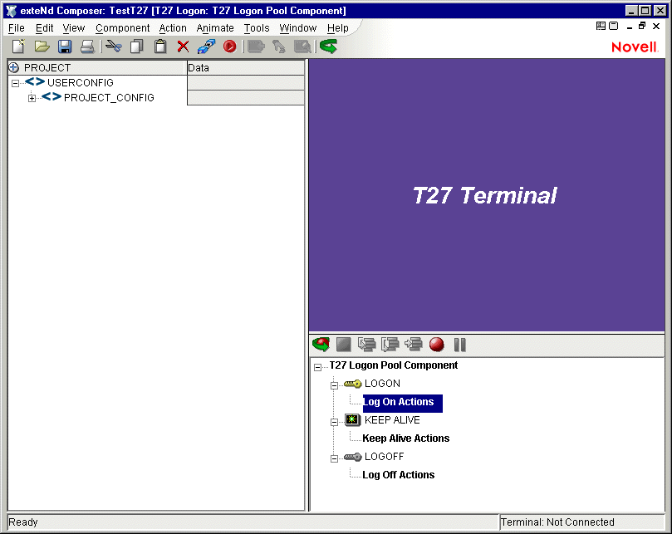672x534 pixels.
Task: Open the File menu
Action: (17, 28)
